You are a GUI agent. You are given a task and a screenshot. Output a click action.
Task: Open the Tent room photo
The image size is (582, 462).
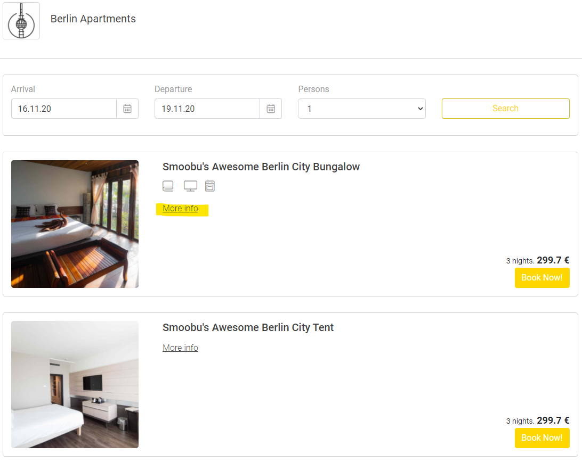(75, 384)
